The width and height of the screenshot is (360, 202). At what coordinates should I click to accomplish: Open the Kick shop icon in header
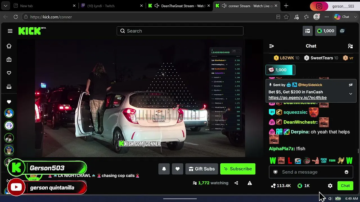point(308,31)
